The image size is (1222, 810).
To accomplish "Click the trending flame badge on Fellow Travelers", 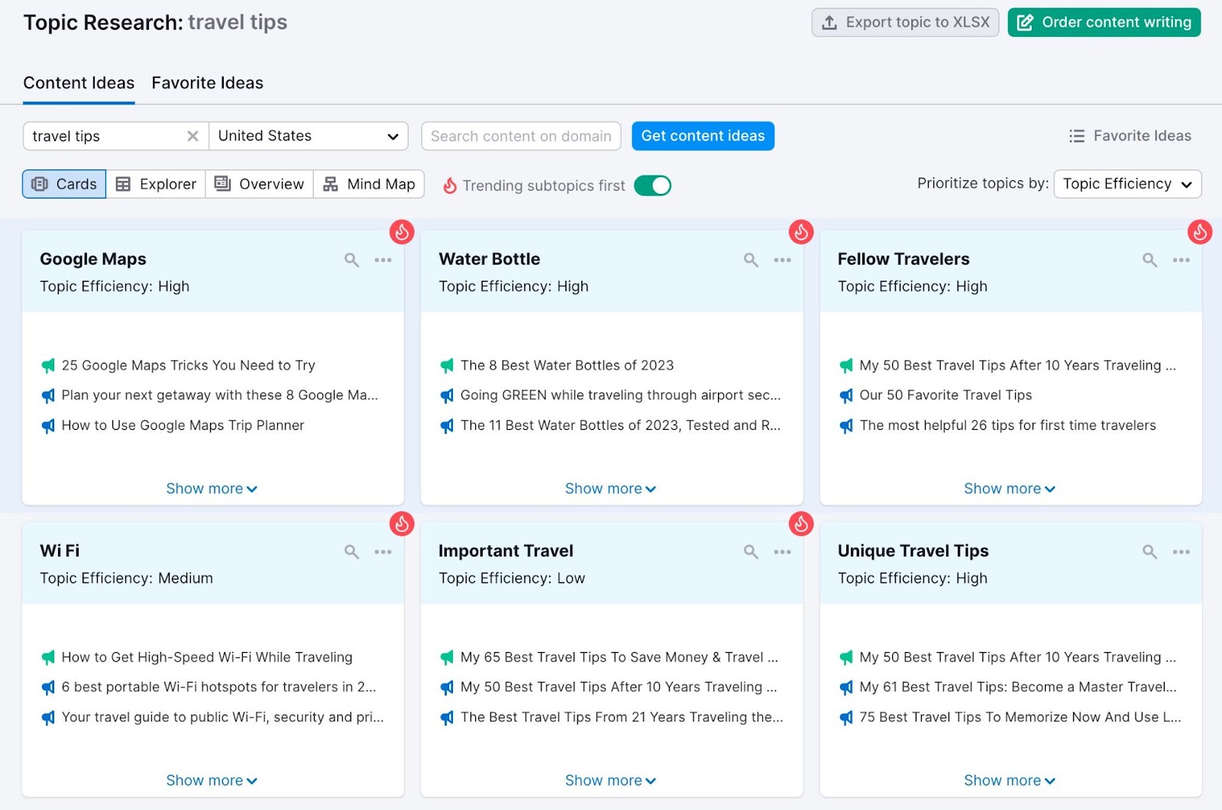I will click(x=1198, y=231).
